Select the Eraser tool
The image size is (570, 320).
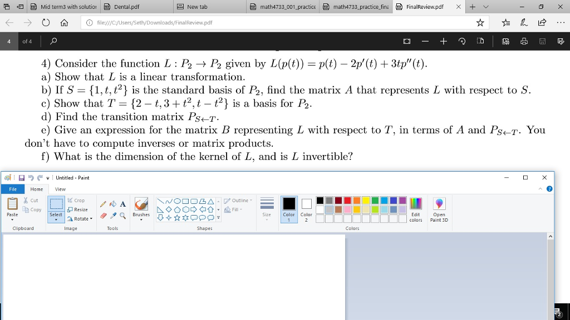point(104,216)
